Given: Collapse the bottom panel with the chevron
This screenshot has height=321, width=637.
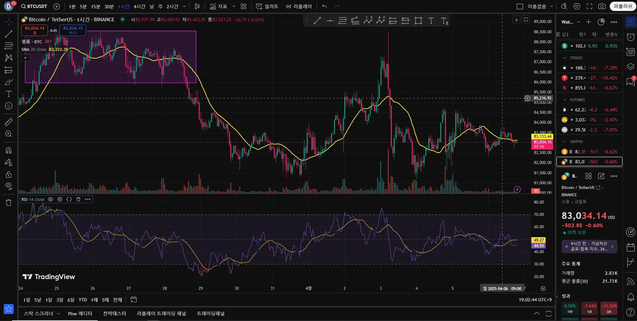Looking at the screenshot, I should tap(537, 314).
